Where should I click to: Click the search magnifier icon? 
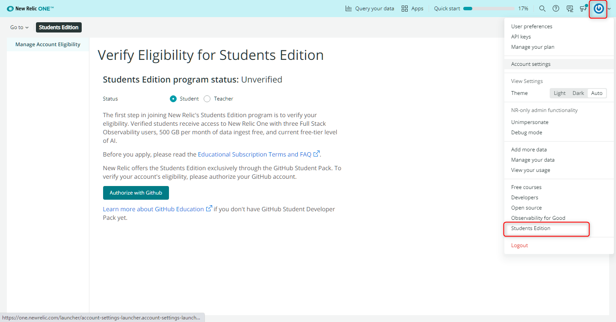coord(542,9)
